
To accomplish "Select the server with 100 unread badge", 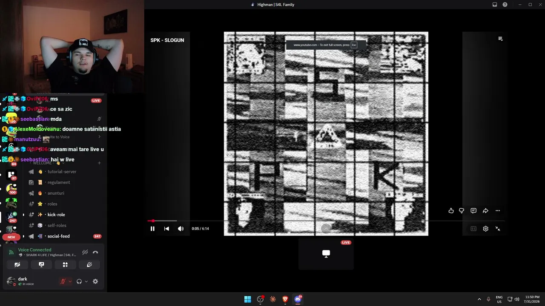I will click(x=11, y=190).
